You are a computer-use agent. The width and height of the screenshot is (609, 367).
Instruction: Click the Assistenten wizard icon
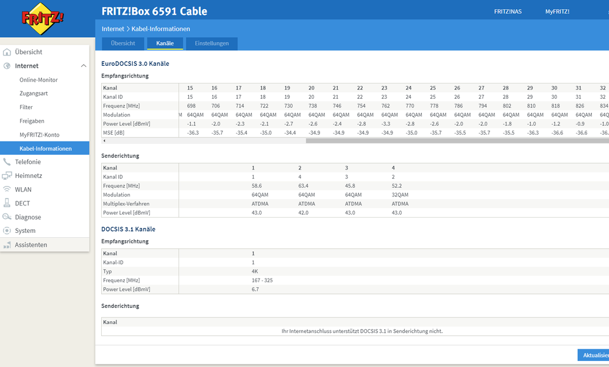[7, 245]
